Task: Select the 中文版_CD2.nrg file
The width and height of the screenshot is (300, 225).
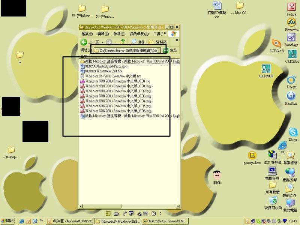Action: point(115,91)
